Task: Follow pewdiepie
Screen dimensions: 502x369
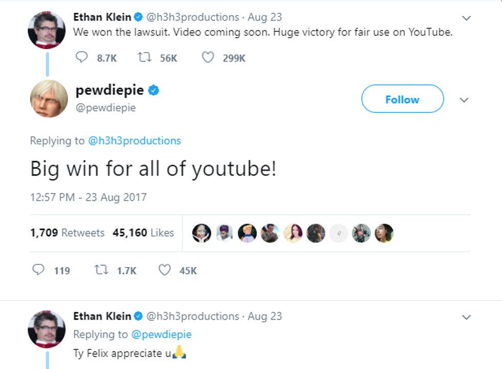Action: point(402,99)
